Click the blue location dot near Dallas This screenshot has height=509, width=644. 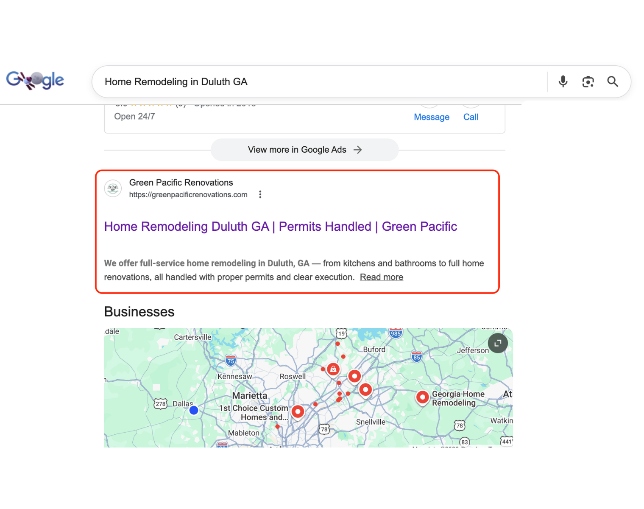193,410
